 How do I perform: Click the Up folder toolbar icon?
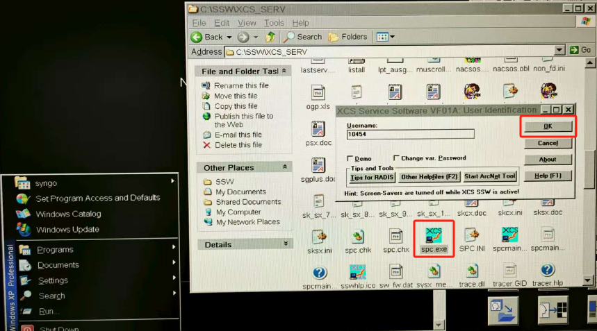coord(271,37)
